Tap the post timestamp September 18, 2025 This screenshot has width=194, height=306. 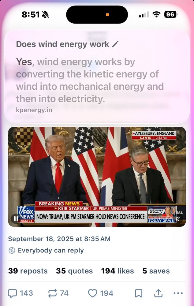59,239
